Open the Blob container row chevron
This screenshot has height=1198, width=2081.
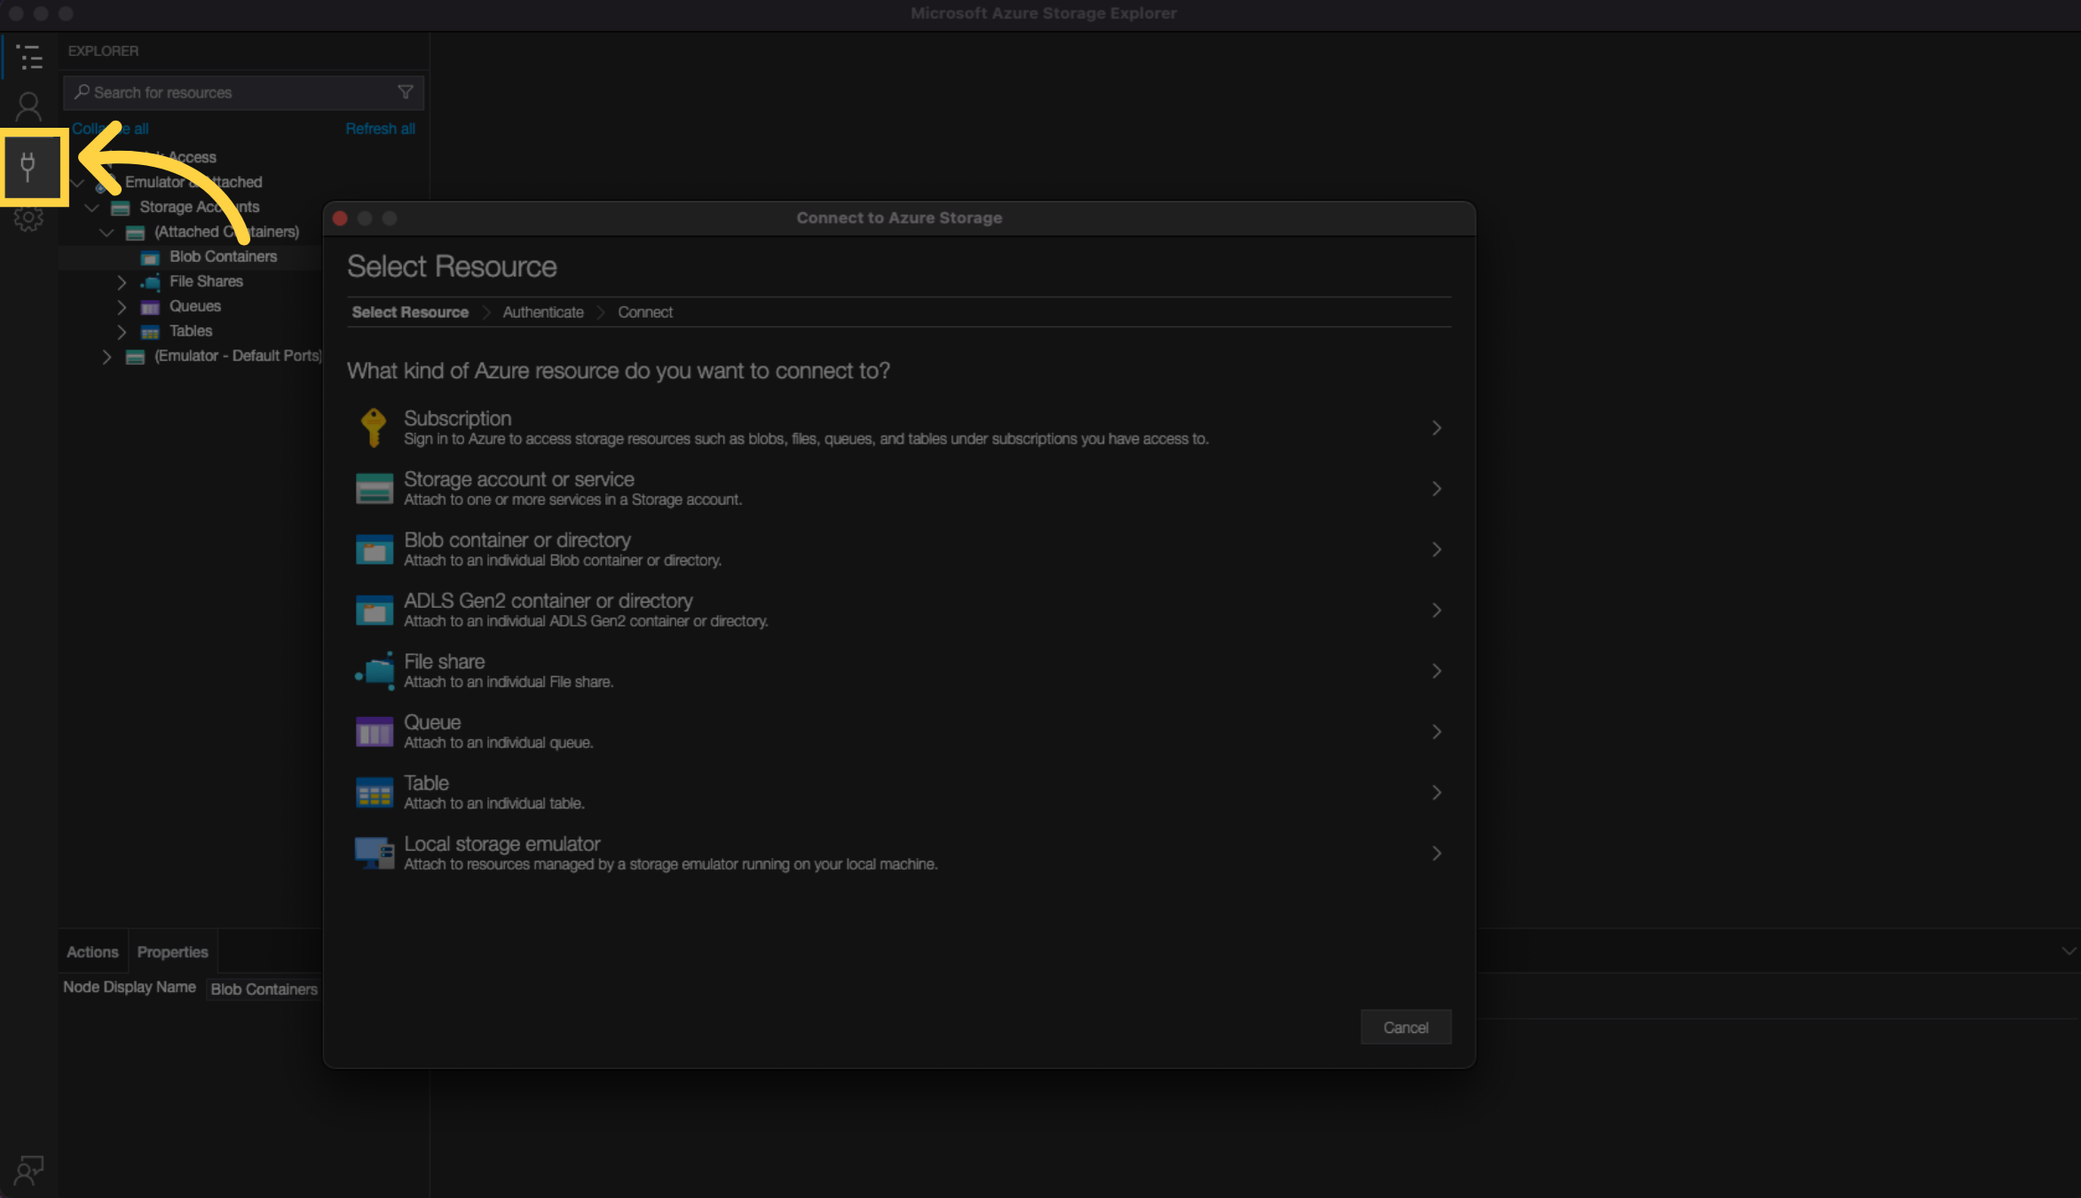1437,549
